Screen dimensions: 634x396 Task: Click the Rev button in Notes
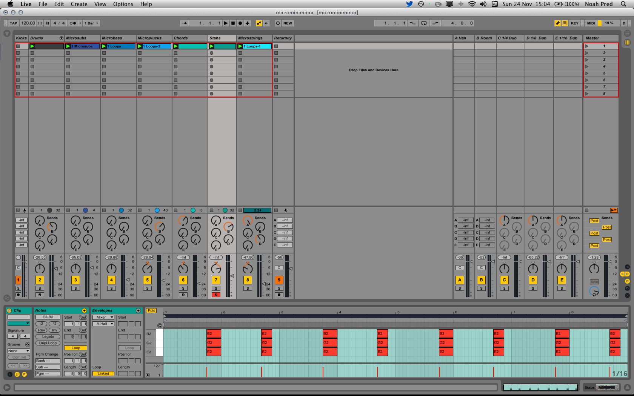point(42,330)
